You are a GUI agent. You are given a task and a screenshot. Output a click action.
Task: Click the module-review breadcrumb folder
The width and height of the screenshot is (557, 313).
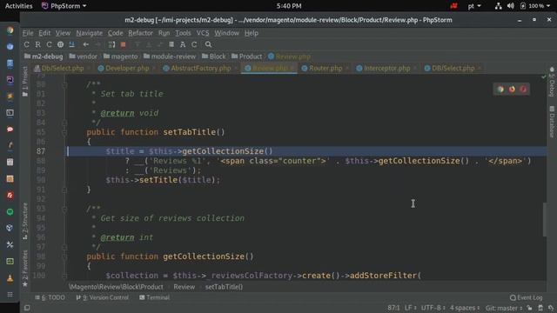point(170,57)
